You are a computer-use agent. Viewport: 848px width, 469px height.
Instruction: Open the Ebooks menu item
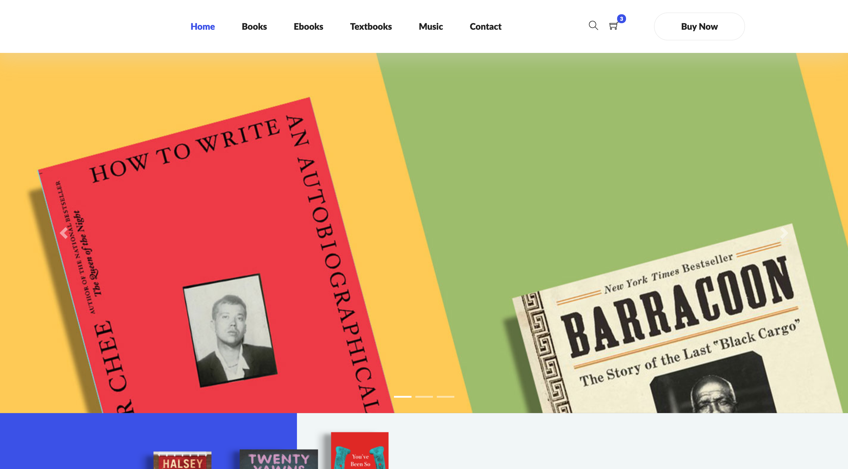(x=308, y=26)
